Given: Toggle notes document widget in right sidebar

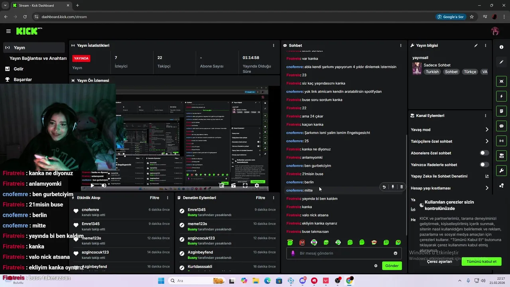Looking at the screenshot, I should click(501, 111).
